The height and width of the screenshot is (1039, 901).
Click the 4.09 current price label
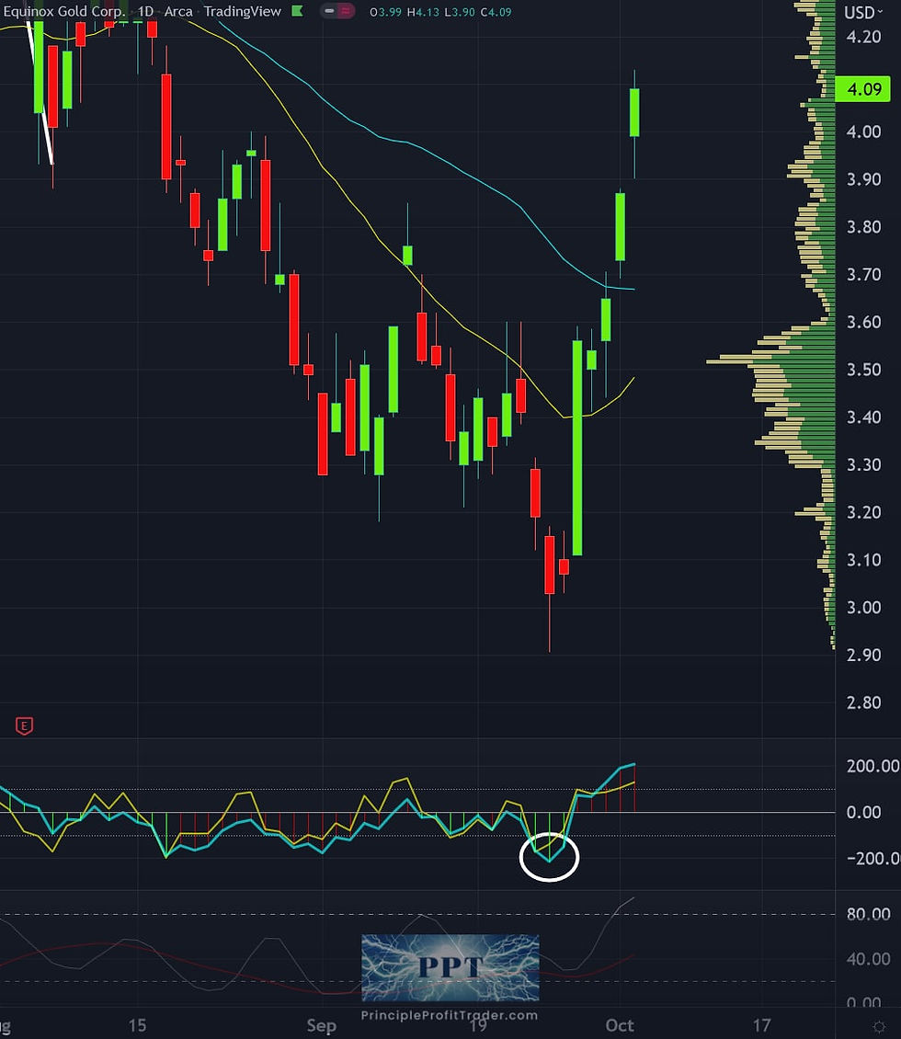coord(862,89)
